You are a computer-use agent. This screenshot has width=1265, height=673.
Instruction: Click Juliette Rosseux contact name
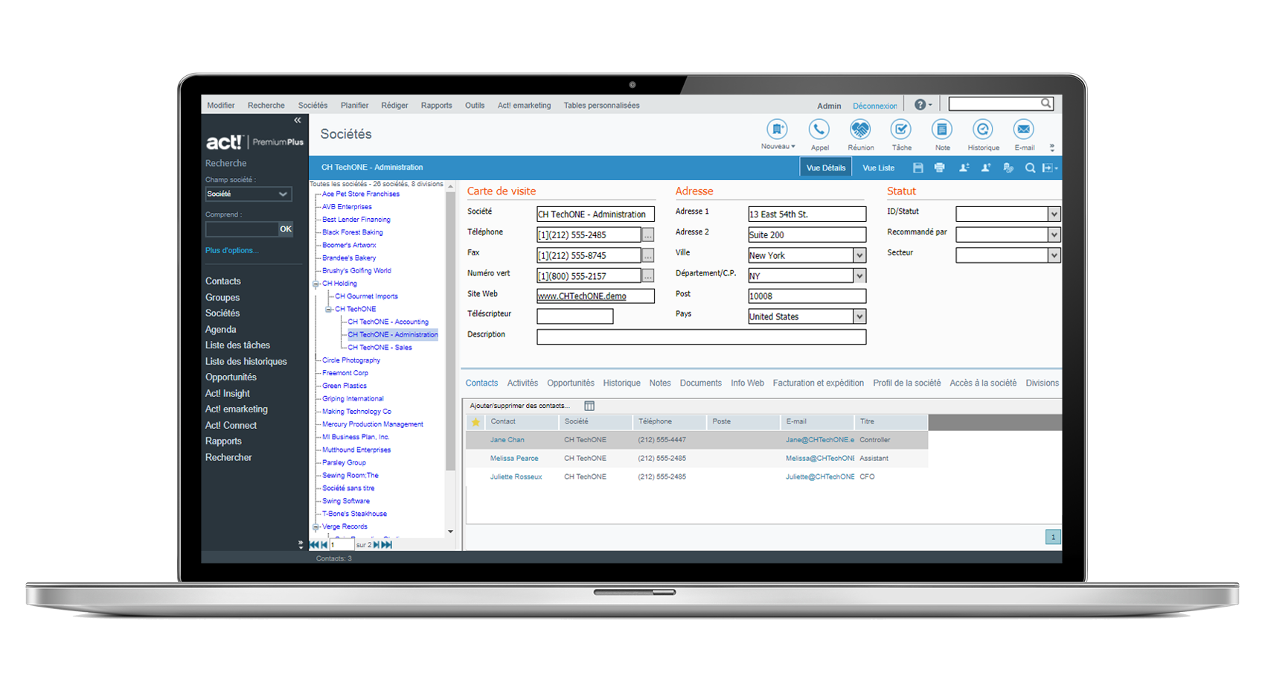(516, 477)
